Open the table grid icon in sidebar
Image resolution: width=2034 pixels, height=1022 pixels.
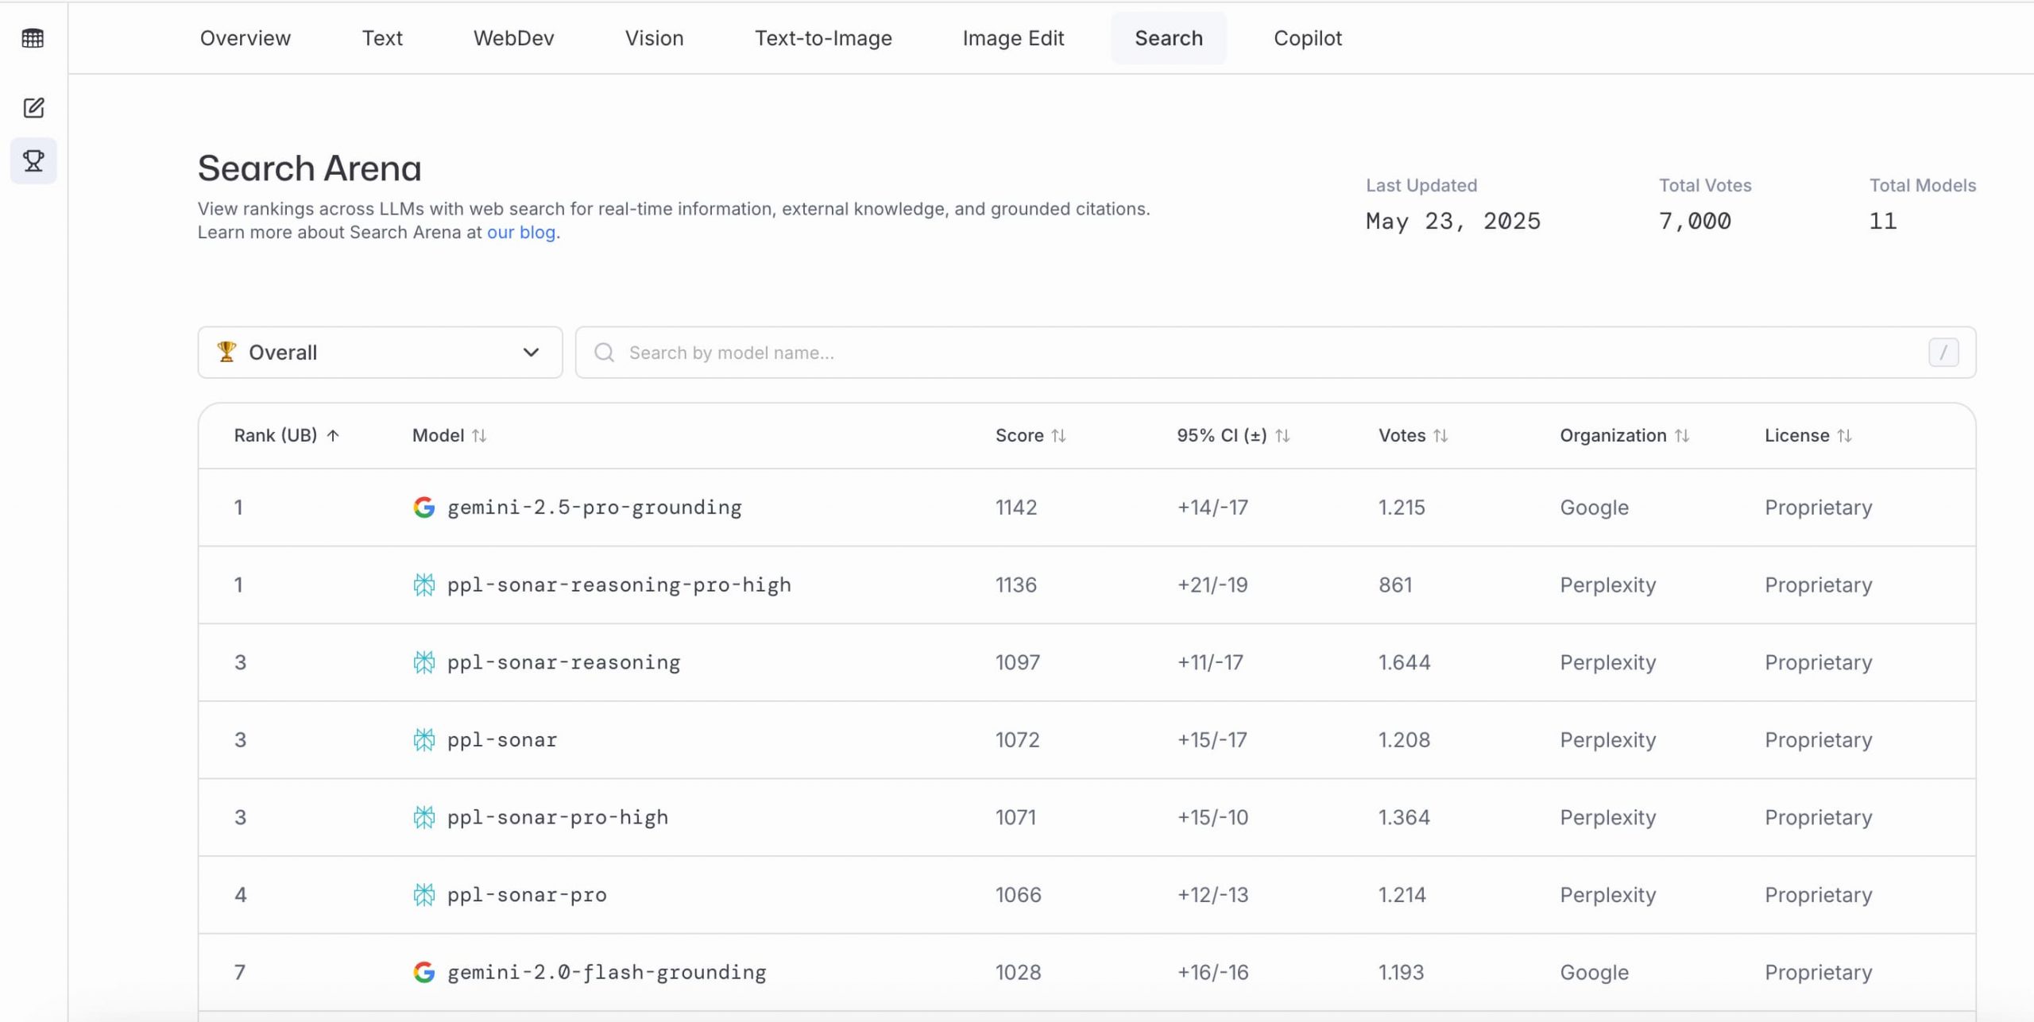(33, 38)
